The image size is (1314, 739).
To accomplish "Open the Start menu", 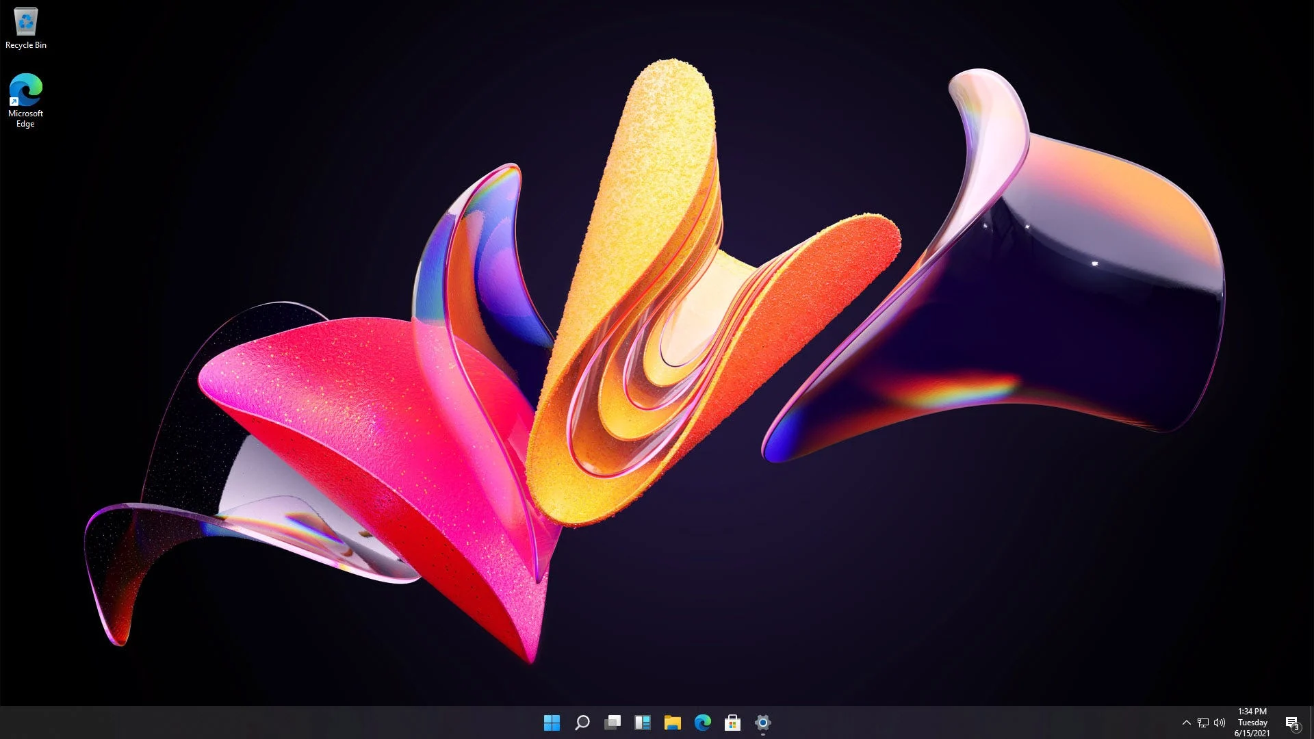I will [552, 722].
